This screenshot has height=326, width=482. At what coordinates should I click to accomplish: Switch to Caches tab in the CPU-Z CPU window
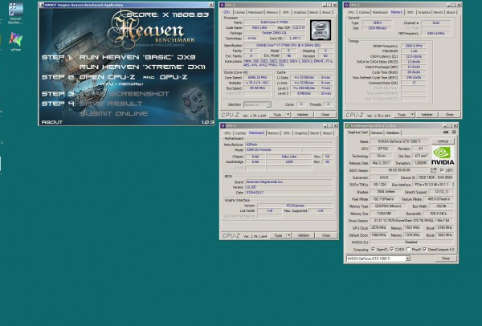(239, 12)
